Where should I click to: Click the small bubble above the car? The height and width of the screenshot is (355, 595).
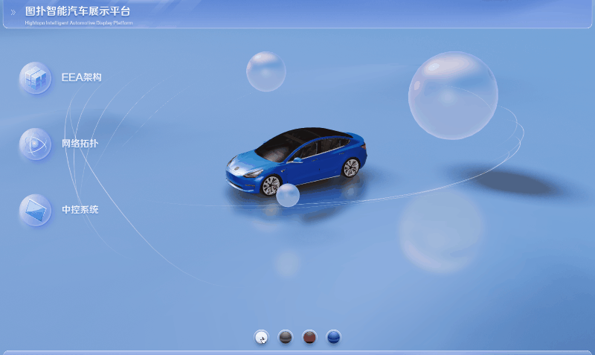pyautogui.click(x=266, y=71)
